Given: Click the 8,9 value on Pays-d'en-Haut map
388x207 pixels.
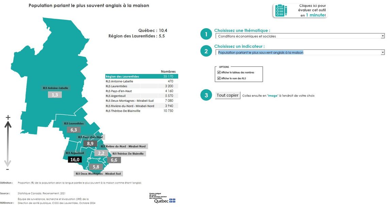Looking at the screenshot, I should click(x=90, y=144).
